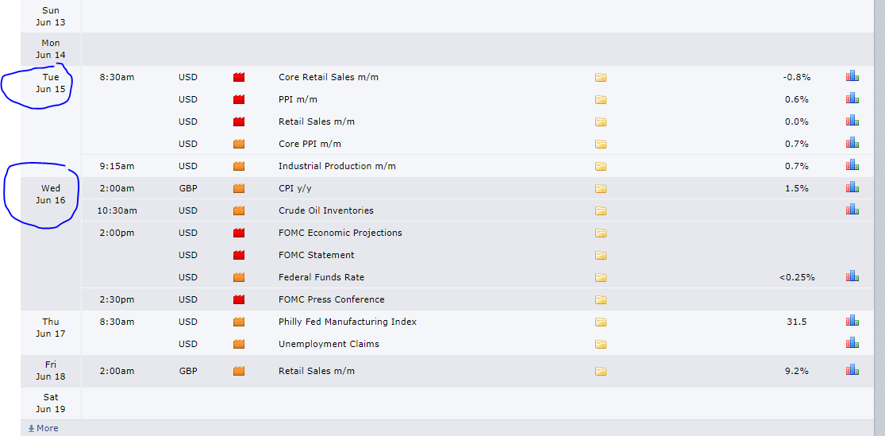The height and width of the screenshot is (436, 885).
Task: Open detail folder for Core Retail Sales m/m
Action: point(601,77)
